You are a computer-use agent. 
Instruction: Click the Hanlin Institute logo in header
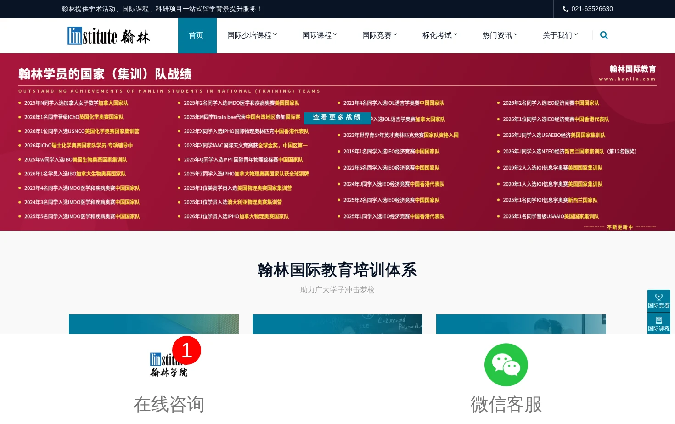(x=109, y=35)
